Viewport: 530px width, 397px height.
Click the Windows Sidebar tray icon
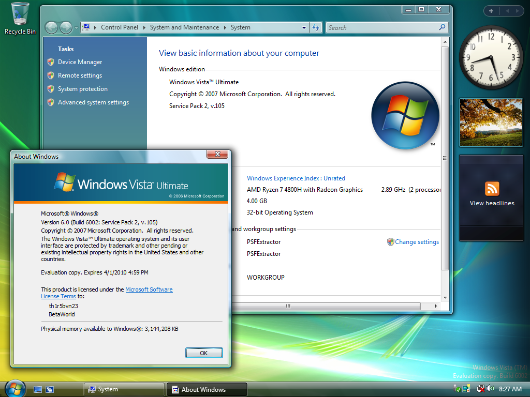point(466,389)
